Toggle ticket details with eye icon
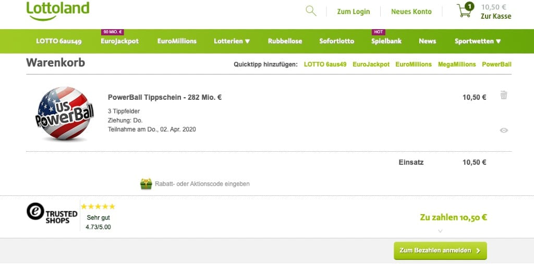The image size is (534, 264). [503, 130]
